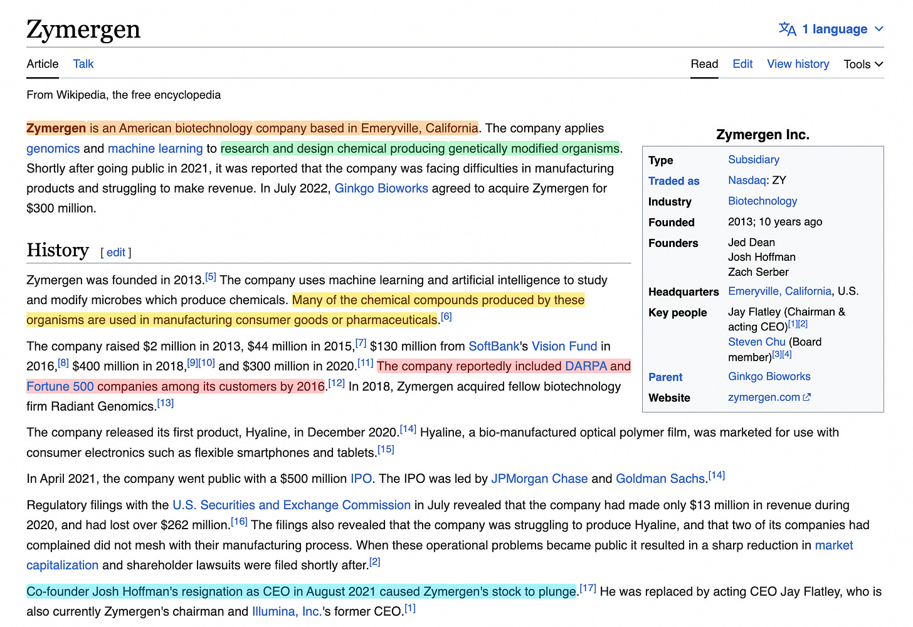Viewport: 913px width, 627px height.
Task: Open Ginkgo Bioworks link in Parent row
Action: coord(769,377)
